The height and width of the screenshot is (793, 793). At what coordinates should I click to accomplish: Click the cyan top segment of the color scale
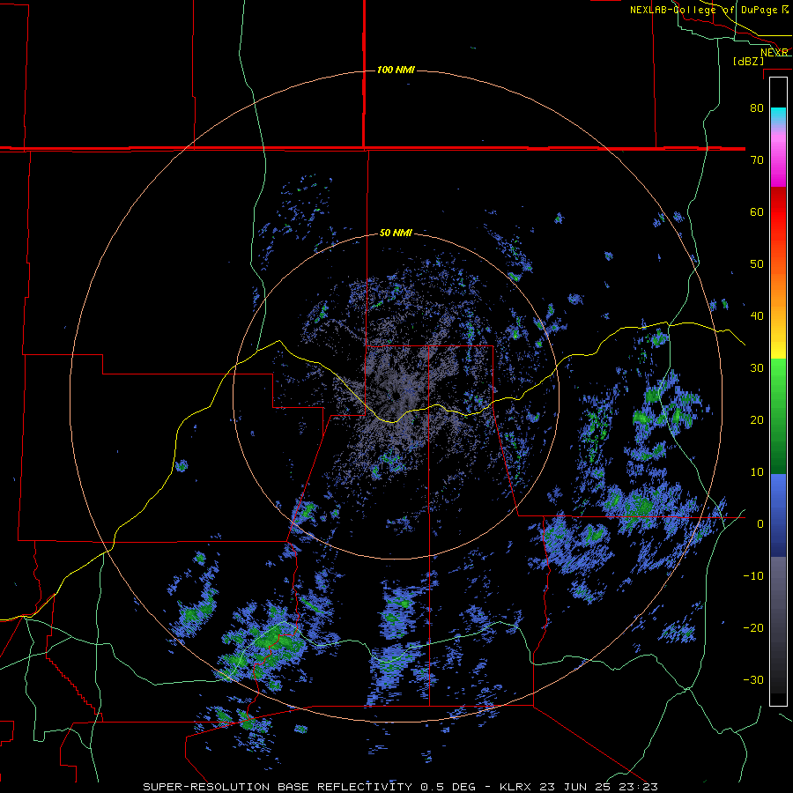(778, 115)
